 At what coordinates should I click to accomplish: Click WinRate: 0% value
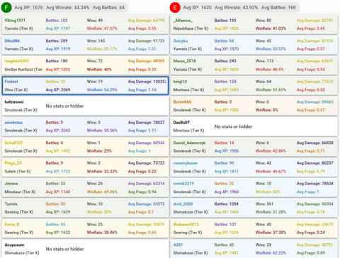[266, 110]
